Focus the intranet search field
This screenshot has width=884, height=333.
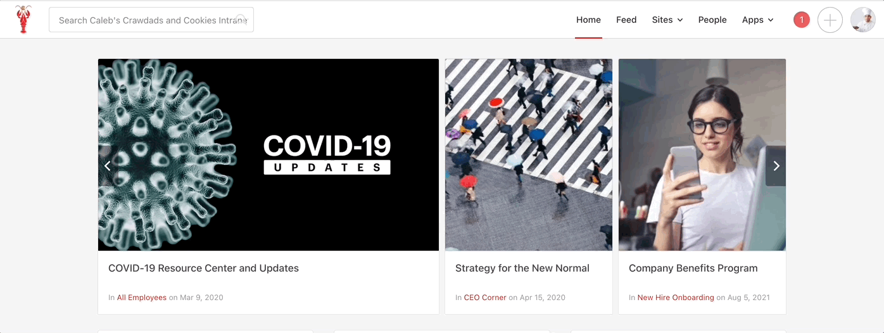point(151,20)
